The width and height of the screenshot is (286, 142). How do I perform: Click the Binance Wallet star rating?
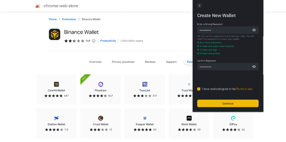tap(74, 41)
